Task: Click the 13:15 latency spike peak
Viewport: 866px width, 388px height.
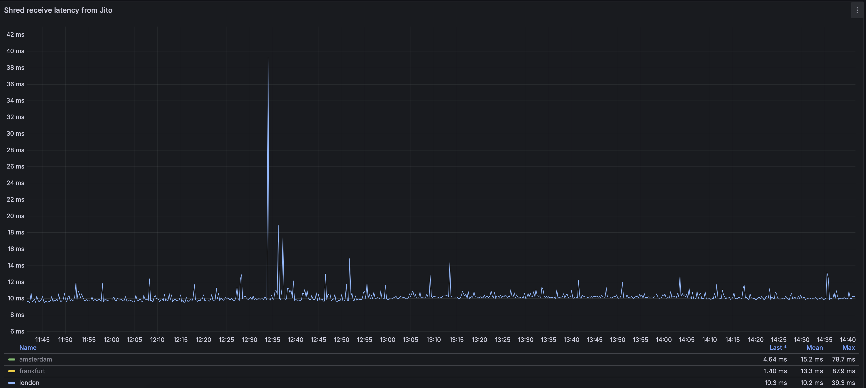Action: click(450, 263)
